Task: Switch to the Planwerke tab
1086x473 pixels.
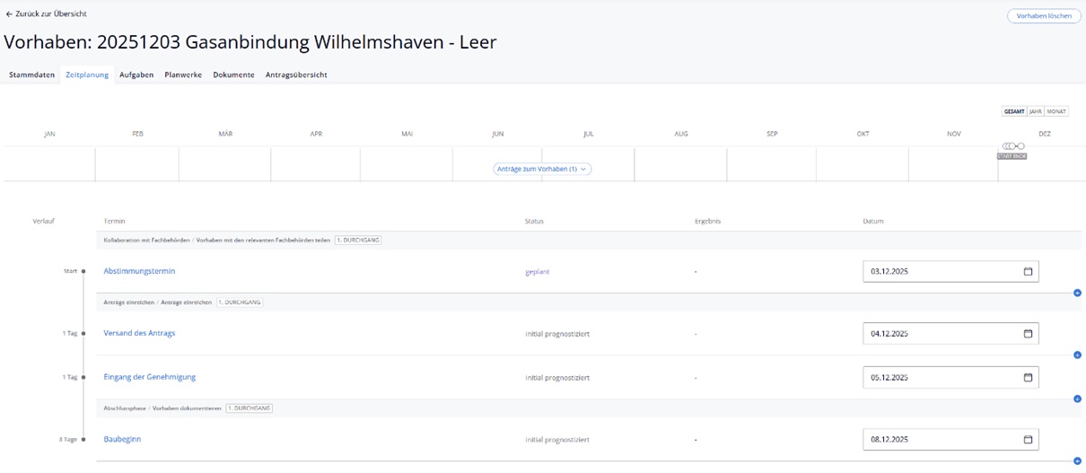Action: pyautogui.click(x=183, y=74)
